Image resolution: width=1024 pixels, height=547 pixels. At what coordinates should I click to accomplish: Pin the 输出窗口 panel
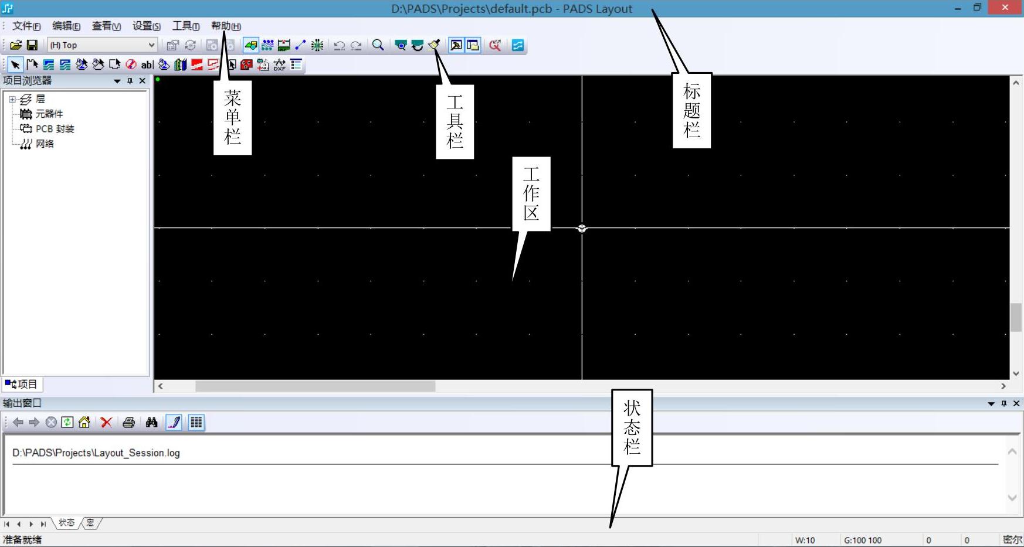(x=1004, y=403)
